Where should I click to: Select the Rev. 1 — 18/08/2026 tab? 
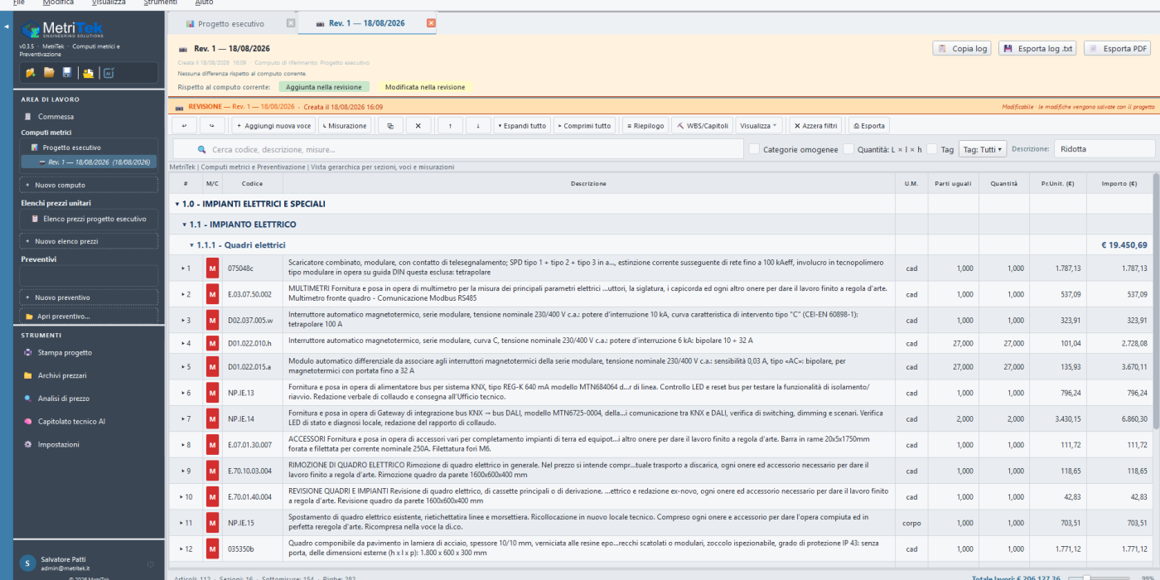367,23
